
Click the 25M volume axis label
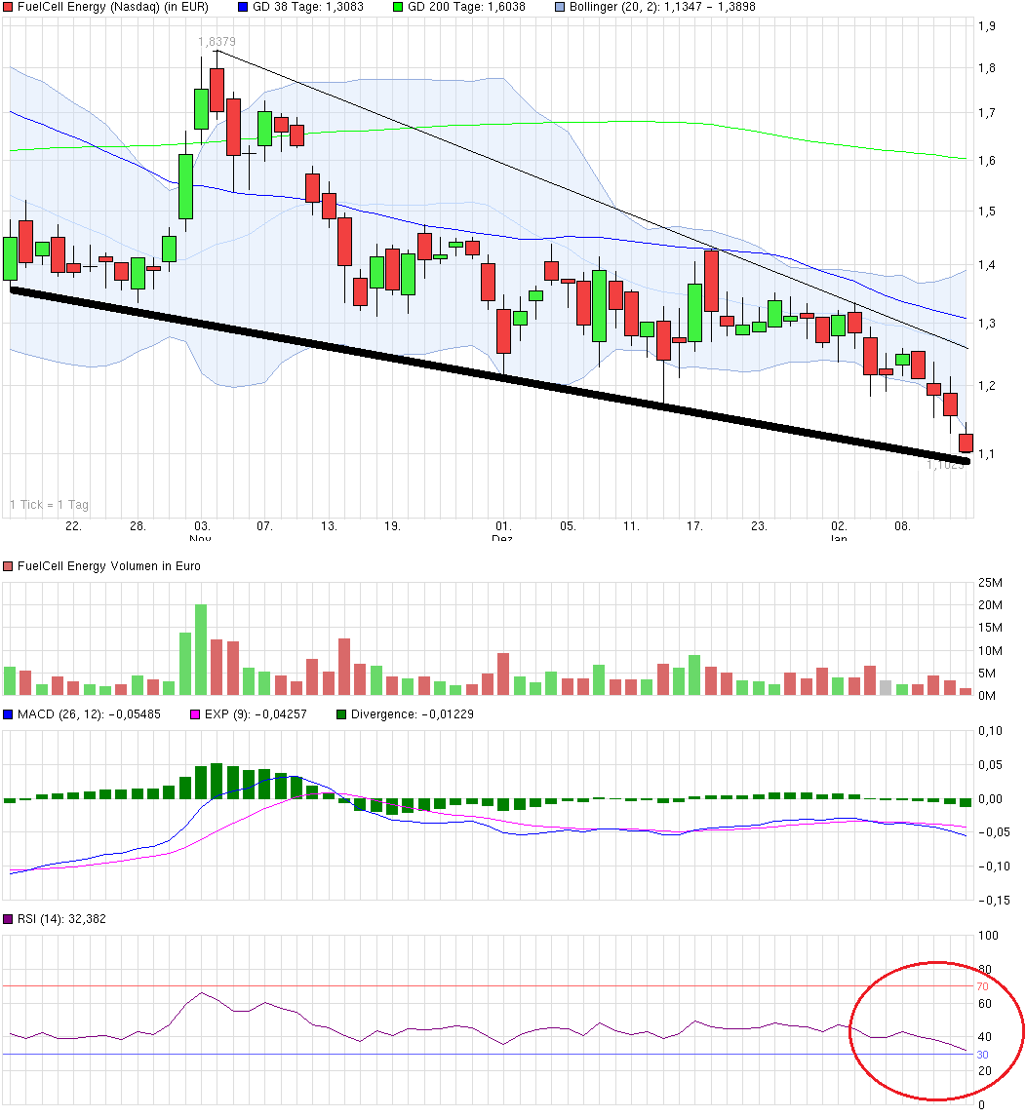pyautogui.click(x=990, y=583)
